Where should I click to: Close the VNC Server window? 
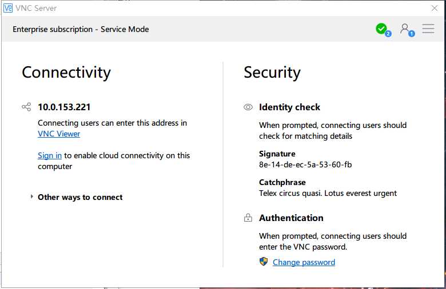click(x=435, y=9)
